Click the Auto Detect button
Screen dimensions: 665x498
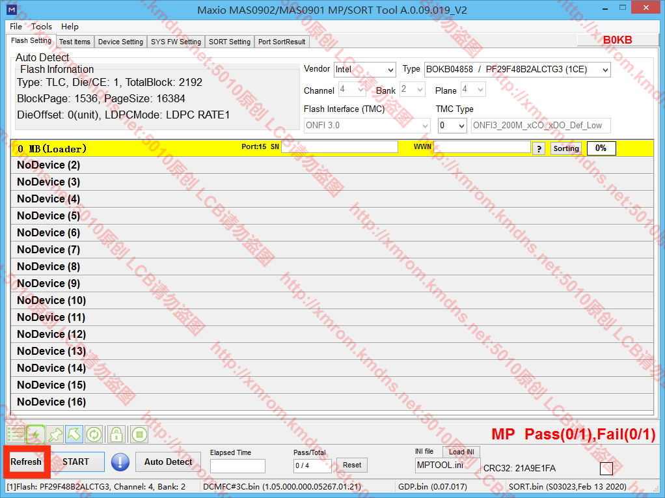click(x=168, y=462)
